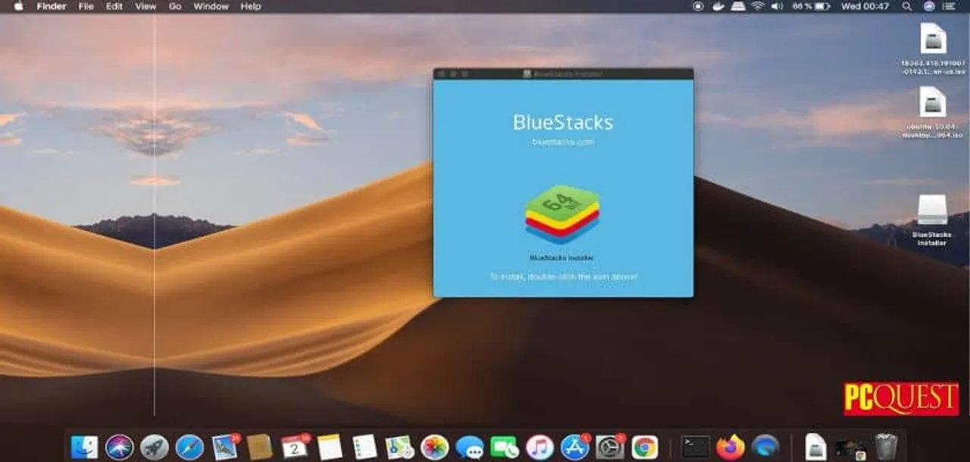
Task: Open the Help menu
Action: point(251,6)
